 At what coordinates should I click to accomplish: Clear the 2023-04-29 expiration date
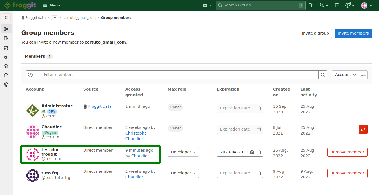252,152
